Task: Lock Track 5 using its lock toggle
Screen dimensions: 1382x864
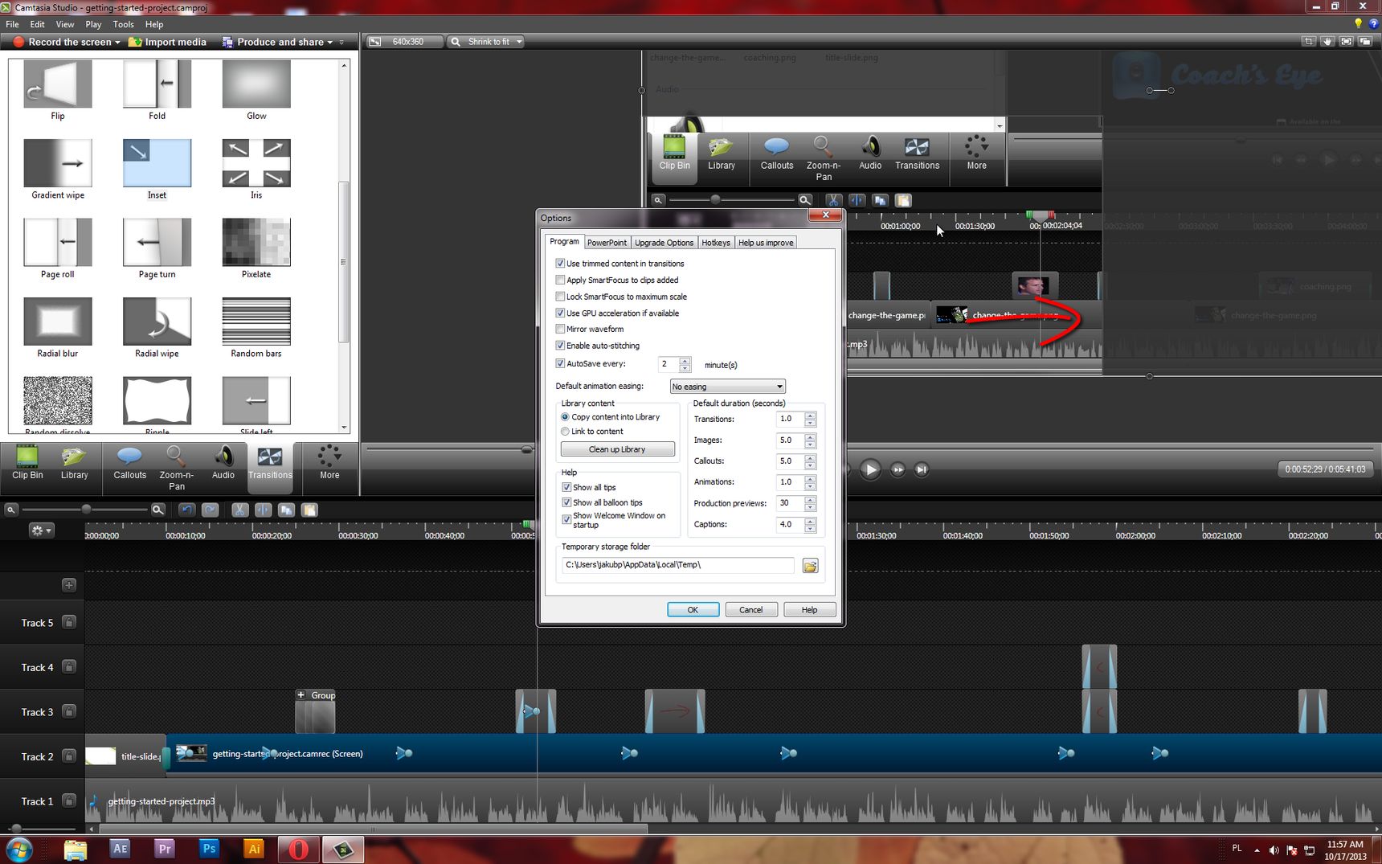Action: [69, 622]
